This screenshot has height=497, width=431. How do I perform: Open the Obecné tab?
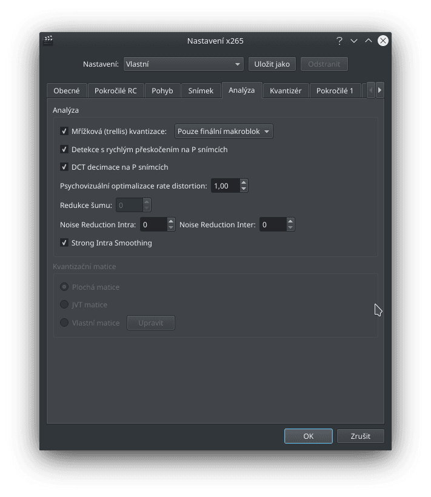click(x=67, y=90)
